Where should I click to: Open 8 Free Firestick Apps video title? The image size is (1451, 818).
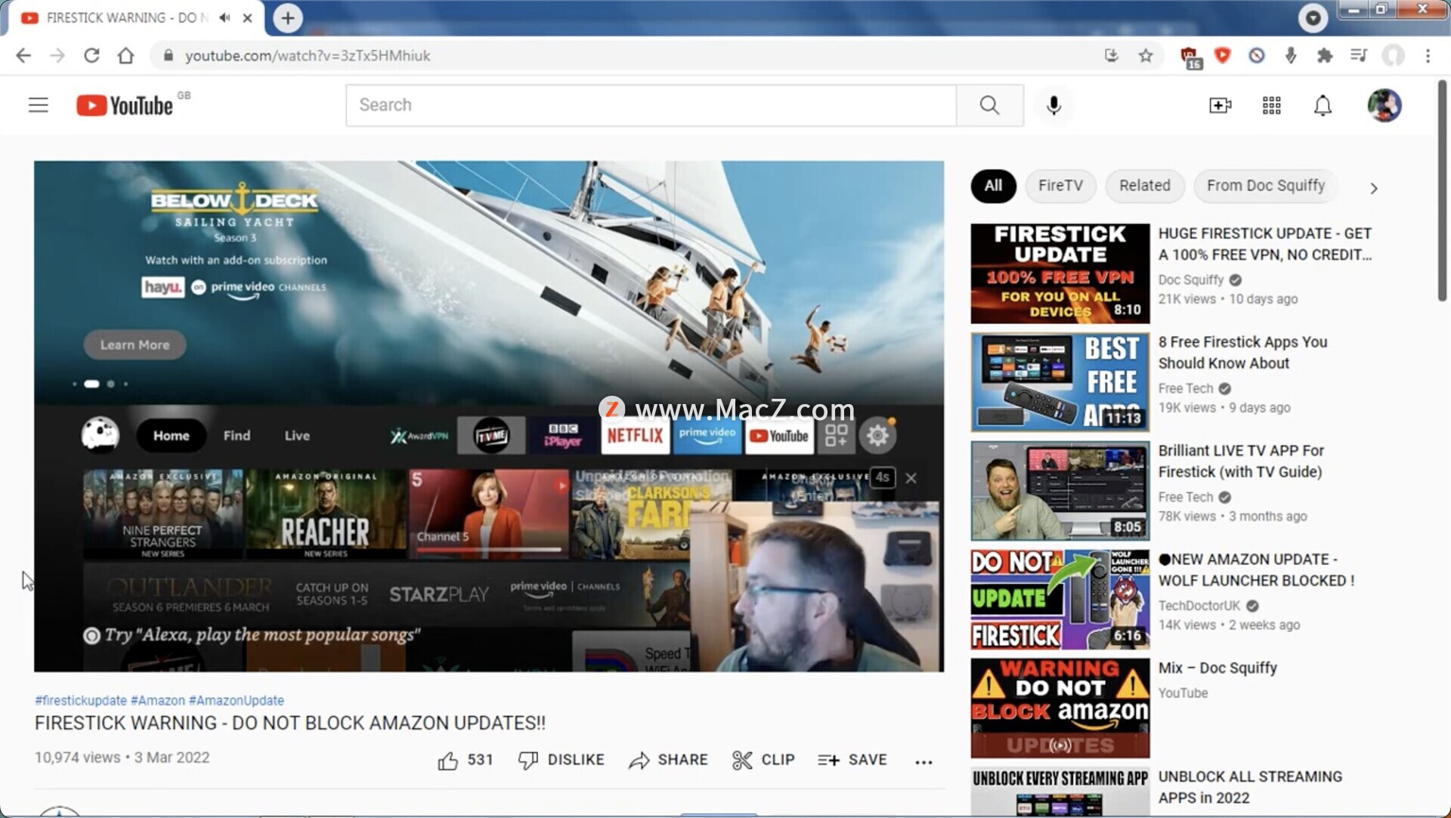1242,353
